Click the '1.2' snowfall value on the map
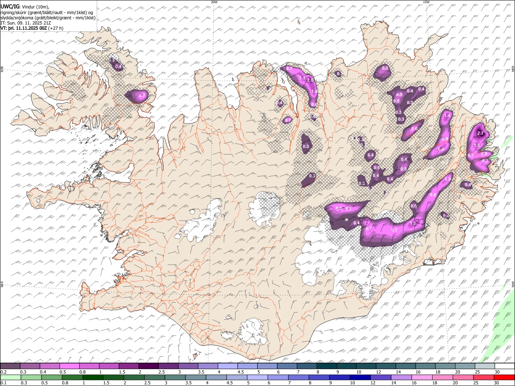Screen dimensions: 515x386 tap(413, 224)
